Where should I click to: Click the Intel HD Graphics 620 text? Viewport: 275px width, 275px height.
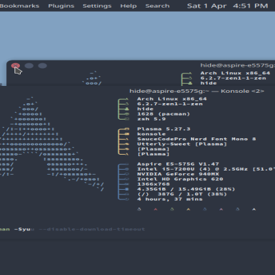(180, 179)
